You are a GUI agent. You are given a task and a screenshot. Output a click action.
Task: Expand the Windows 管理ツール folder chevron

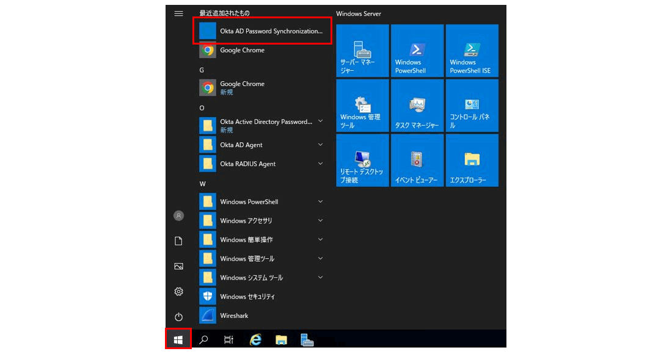click(320, 258)
